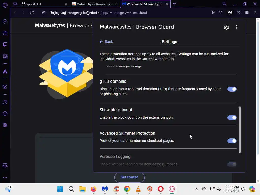Toggle the gTLD domains switch
The width and height of the screenshot is (260, 195).
pos(232,89)
